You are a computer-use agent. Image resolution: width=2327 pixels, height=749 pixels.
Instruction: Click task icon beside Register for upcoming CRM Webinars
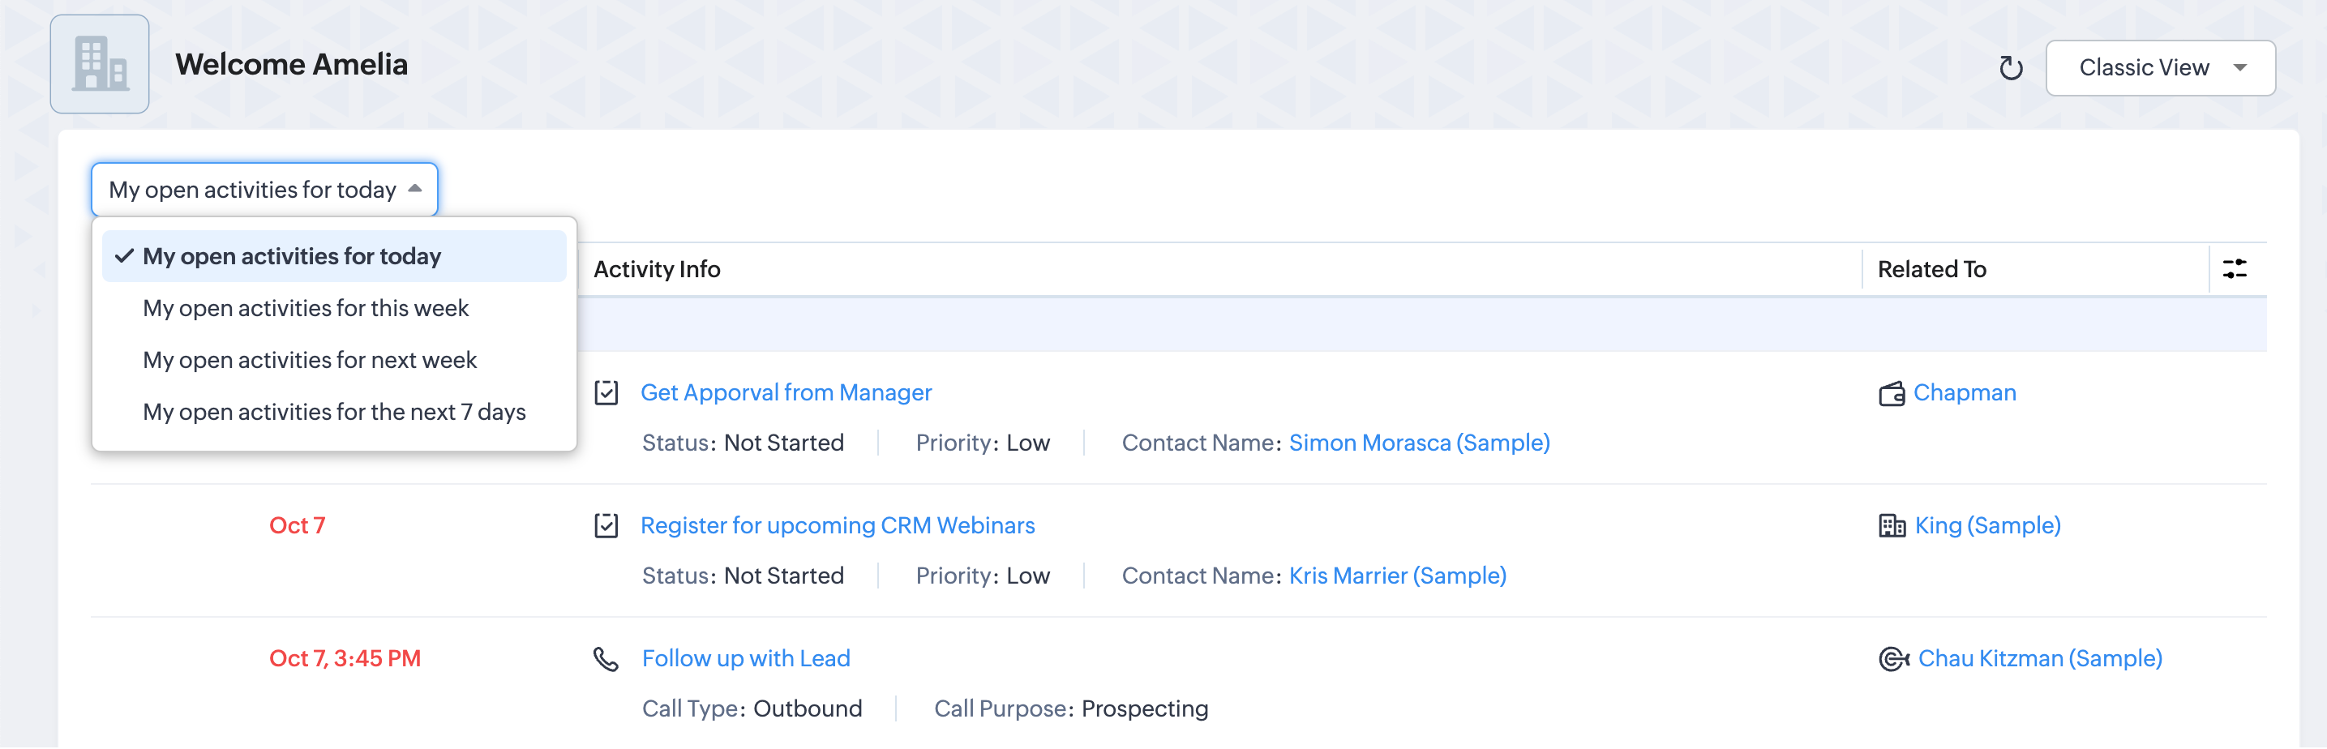[606, 526]
